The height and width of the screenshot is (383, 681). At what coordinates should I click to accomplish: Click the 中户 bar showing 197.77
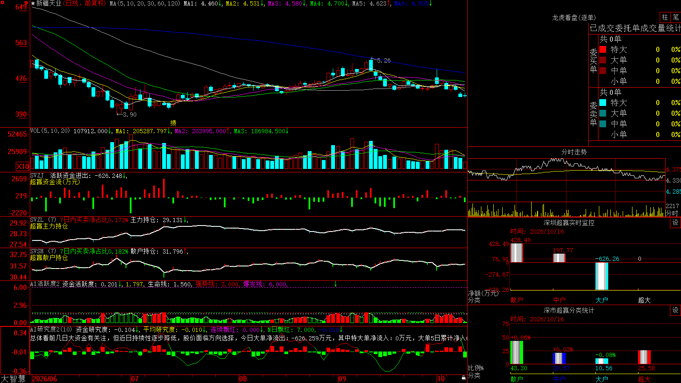click(x=559, y=258)
